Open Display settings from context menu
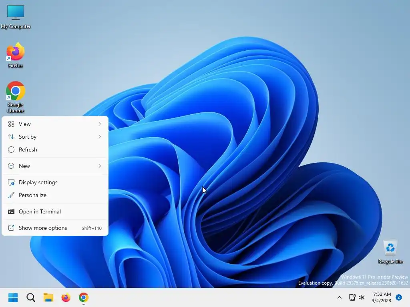This screenshot has width=410, height=307. pos(55,182)
